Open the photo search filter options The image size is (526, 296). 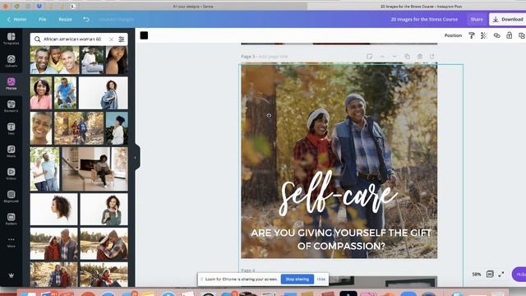pyautogui.click(x=122, y=39)
